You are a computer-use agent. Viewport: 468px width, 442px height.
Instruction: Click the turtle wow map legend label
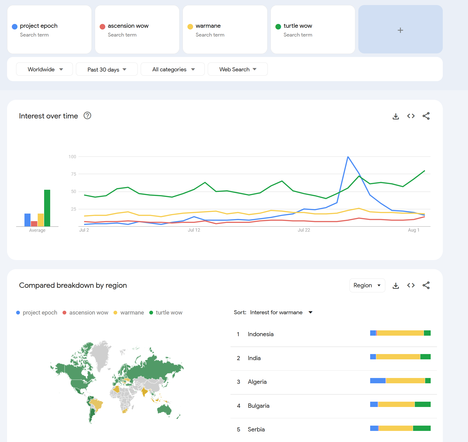pos(169,312)
